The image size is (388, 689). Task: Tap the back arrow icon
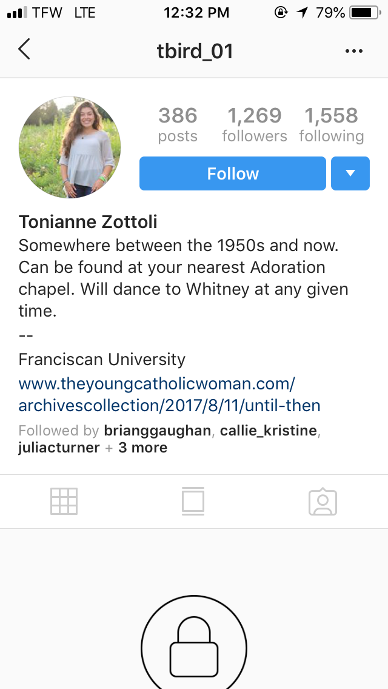point(24,50)
